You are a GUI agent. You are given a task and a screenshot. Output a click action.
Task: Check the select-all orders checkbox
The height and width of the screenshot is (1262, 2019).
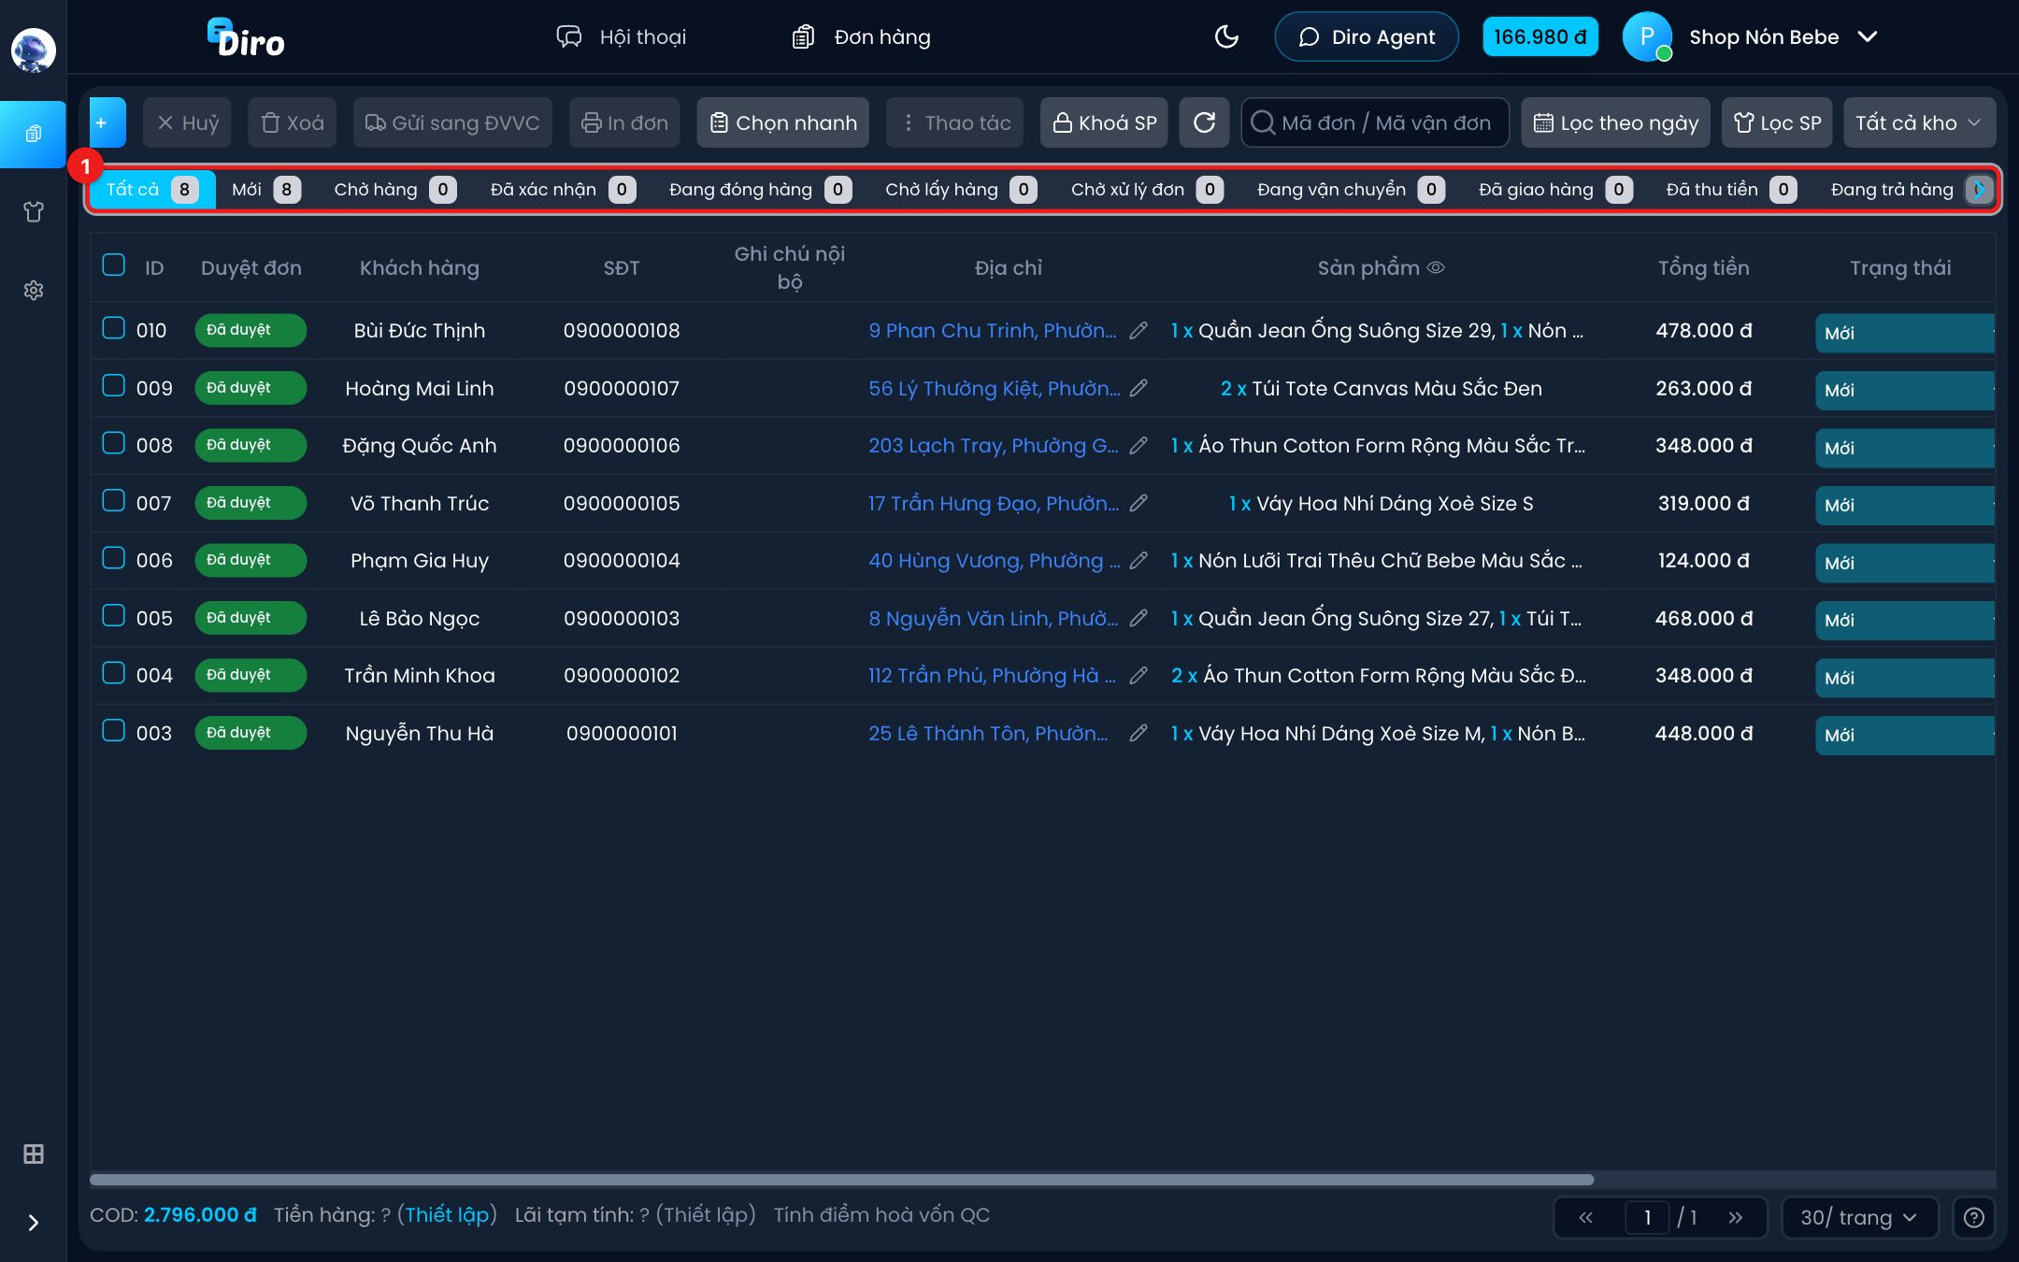point(114,265)
